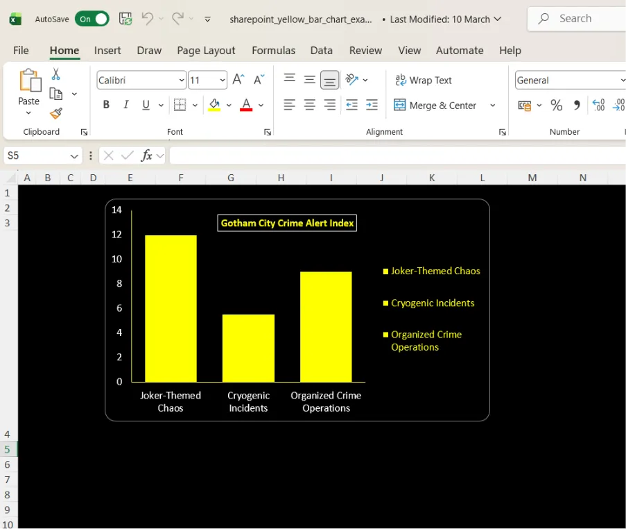Image resolution: width=626 pixels, height=529 pixels.
Task: Click the Insert Function fx icon
Action: (147, 156)
